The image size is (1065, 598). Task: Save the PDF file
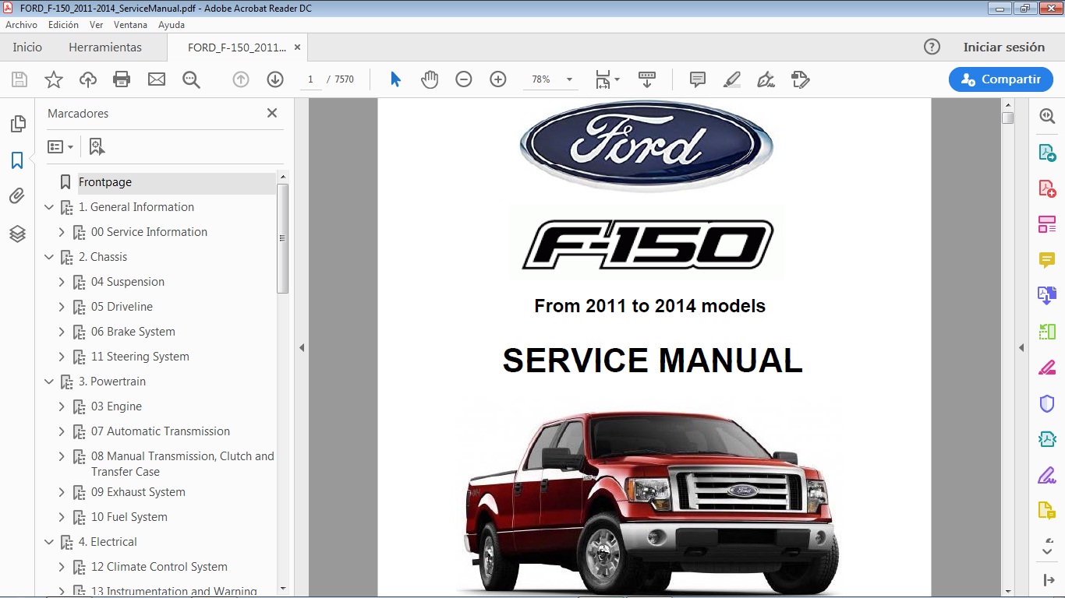(x=19, y=79)
